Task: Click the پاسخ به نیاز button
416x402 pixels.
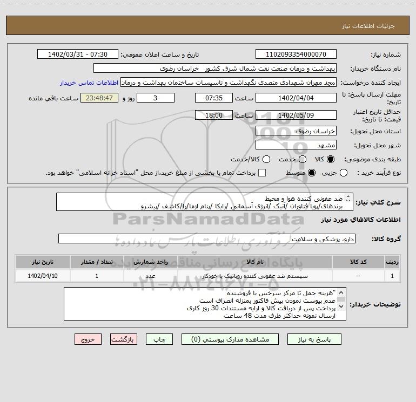Action: [314, 339]
